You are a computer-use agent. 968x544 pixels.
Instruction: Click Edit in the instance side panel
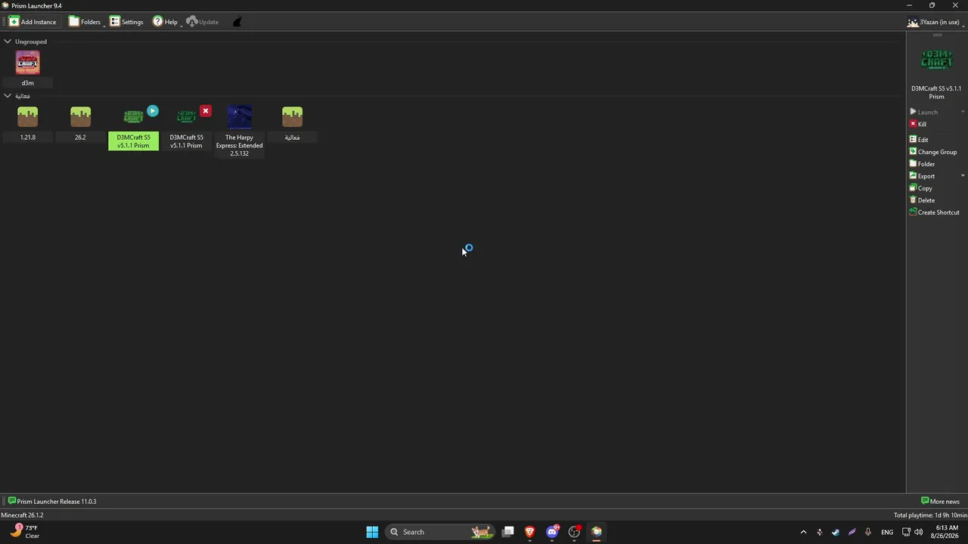(x=919, y=140)
